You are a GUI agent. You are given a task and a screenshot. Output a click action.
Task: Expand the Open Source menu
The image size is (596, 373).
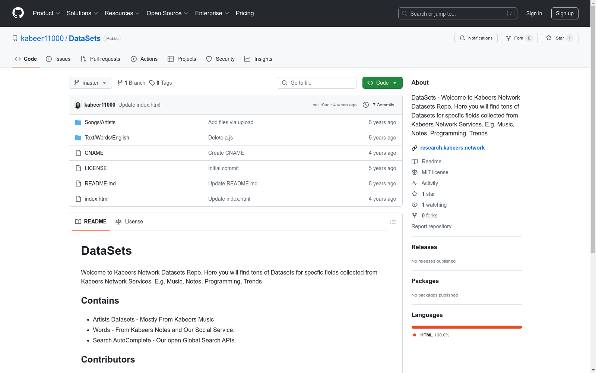(x=168, y=13)
